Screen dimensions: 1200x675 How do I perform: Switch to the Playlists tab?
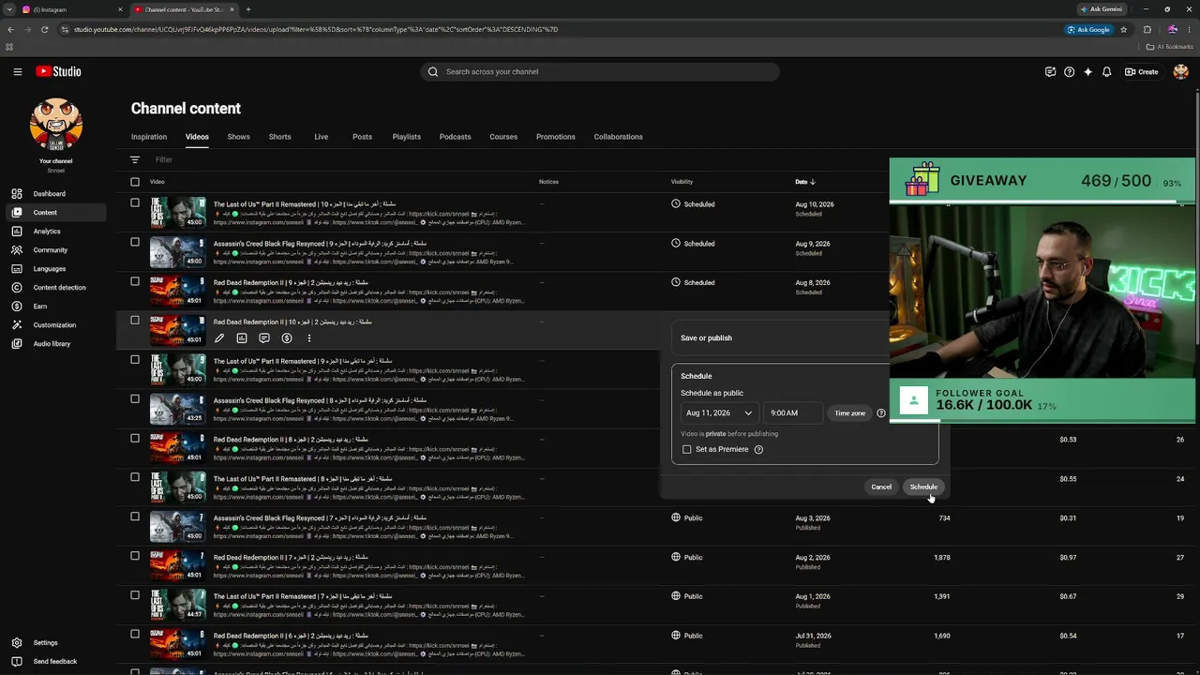[x=407, y=137]
